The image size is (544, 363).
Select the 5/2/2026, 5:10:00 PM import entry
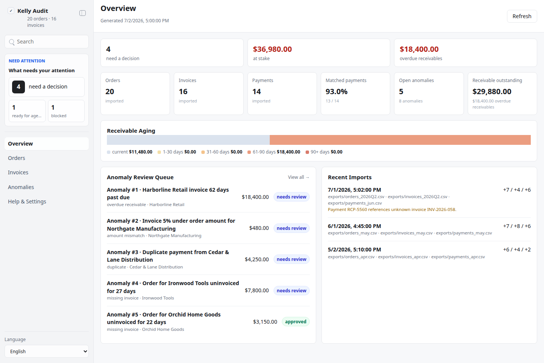point(429,253)
